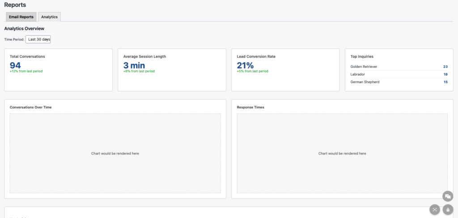Click the 21% conversion rate value
Viewport: 458px width, 218px height.
point(245,65)
